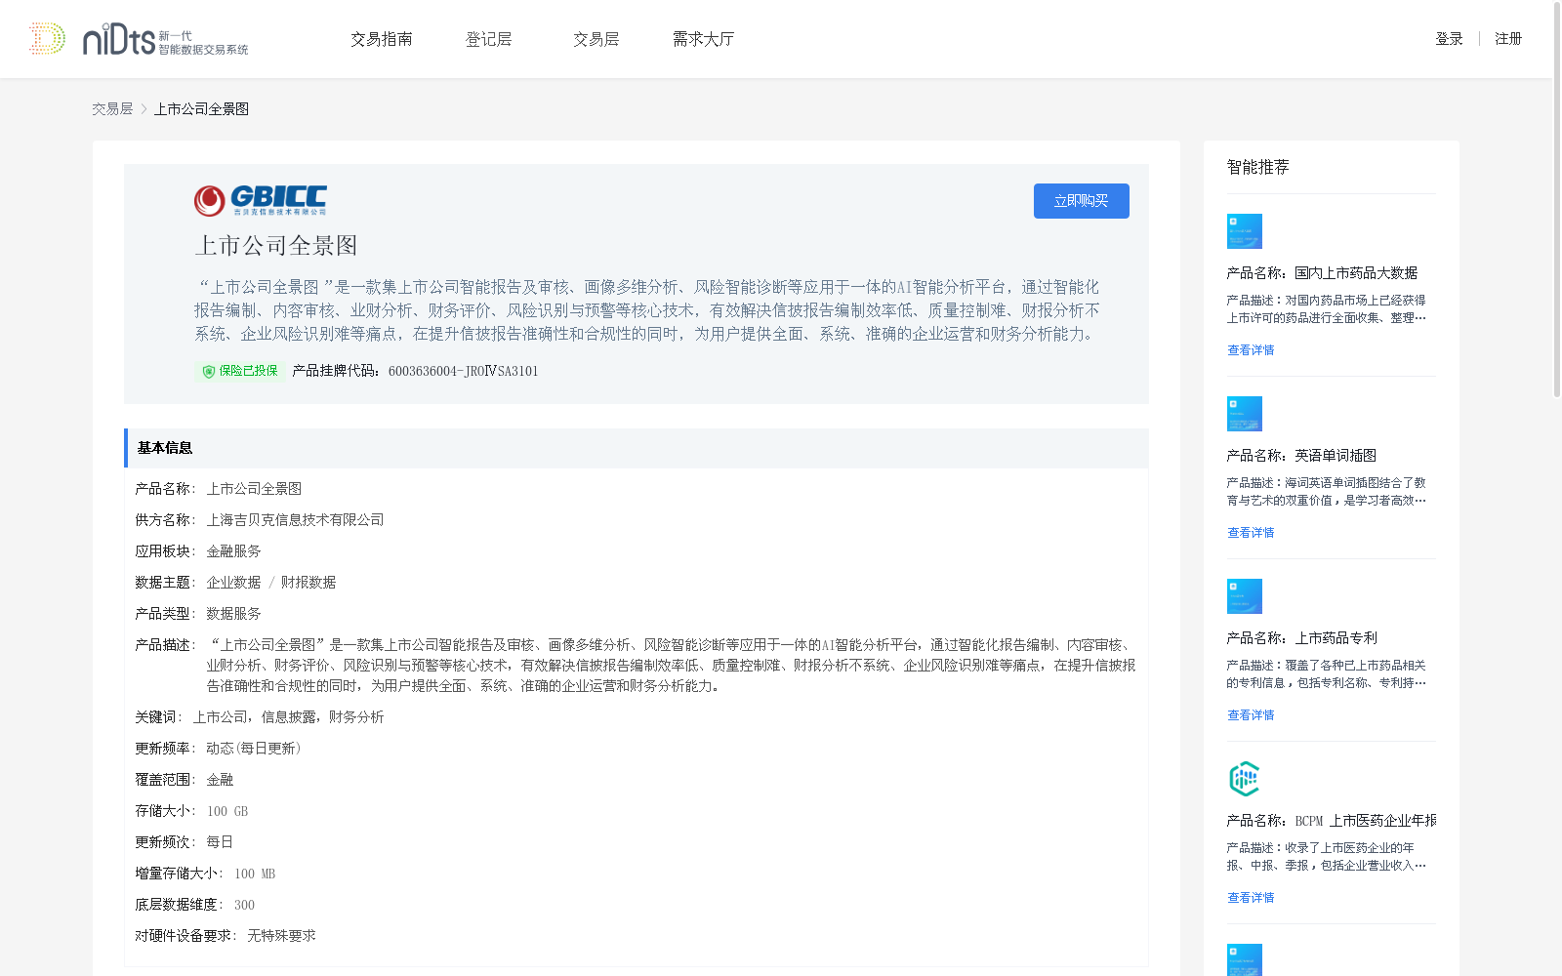Viewport: 1562px width, 976px height.
Task: Click keywords 上市公司, 信息披露, 财务分析
Action: [x=288, y=717]
